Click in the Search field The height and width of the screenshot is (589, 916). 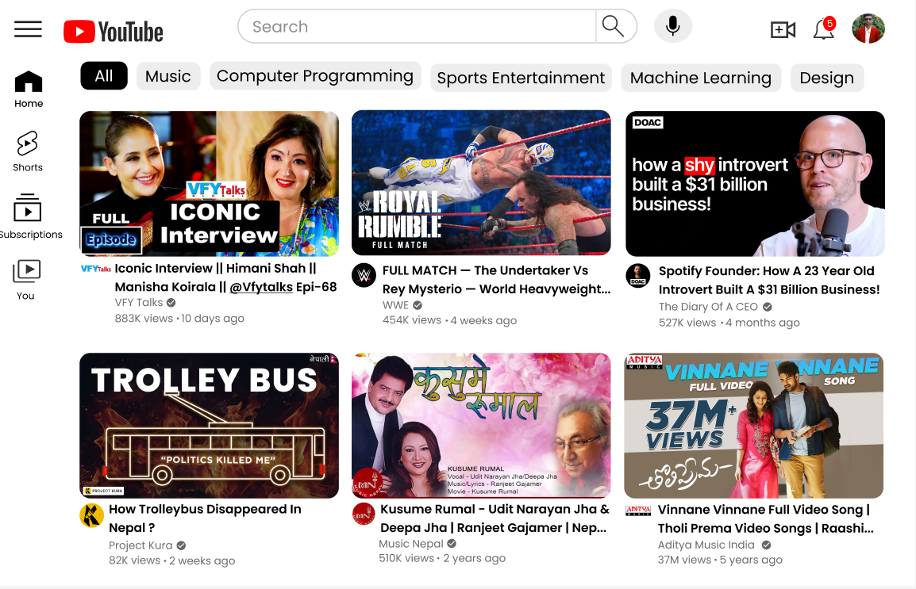tap(417, 26)
